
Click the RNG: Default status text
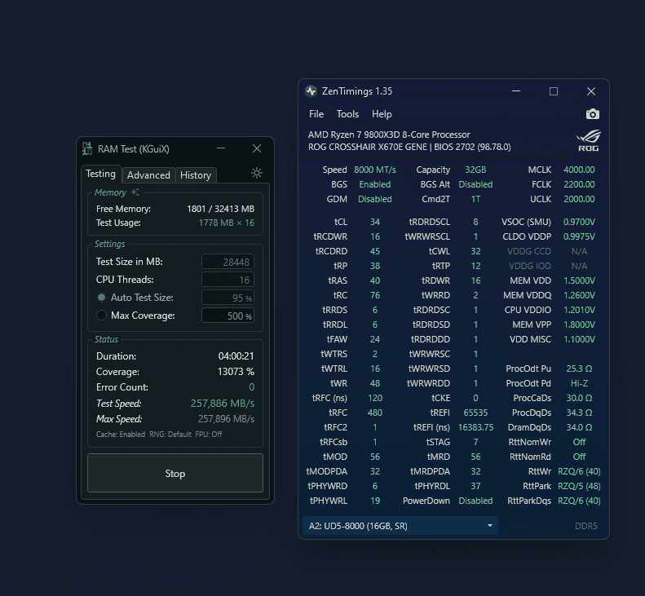170,435
